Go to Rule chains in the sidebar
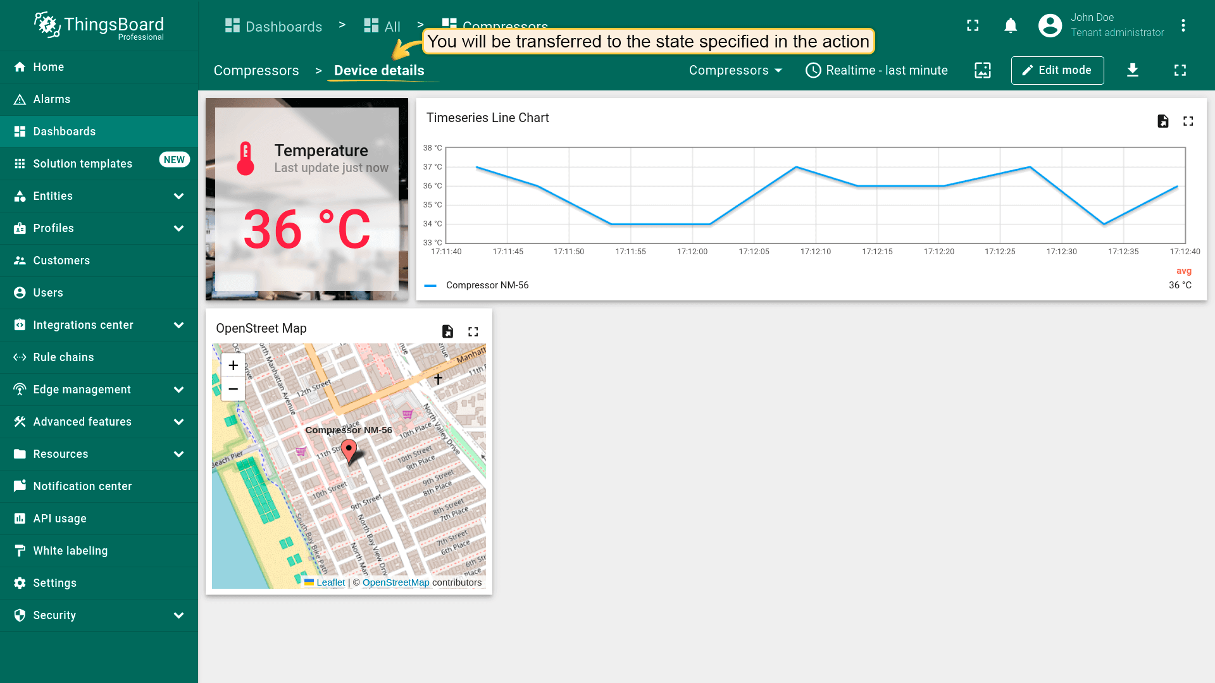Screen dimensions: 1215x683 (x=63, y=357)
